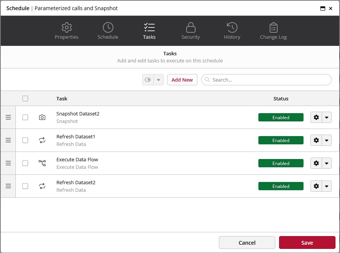Tick the Refresh Dataset1 checkbox
This screenshot has height=253, width=340.
pos(25,140)
